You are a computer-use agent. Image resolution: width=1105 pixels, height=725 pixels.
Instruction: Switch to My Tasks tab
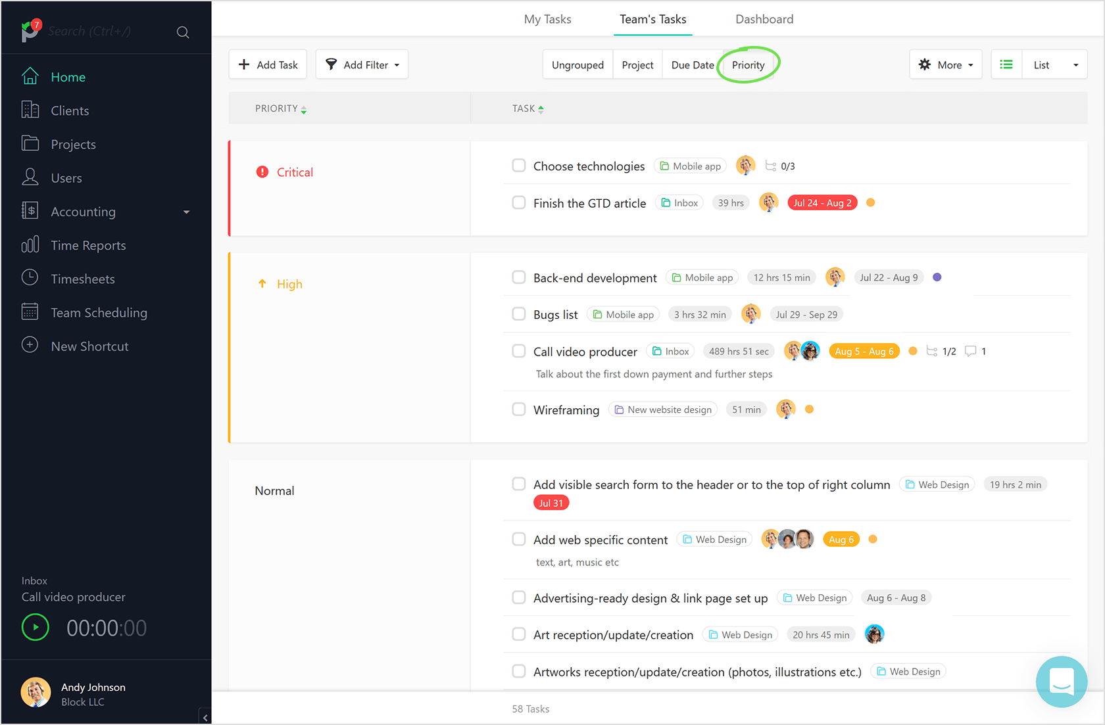(x=547, y=19)
